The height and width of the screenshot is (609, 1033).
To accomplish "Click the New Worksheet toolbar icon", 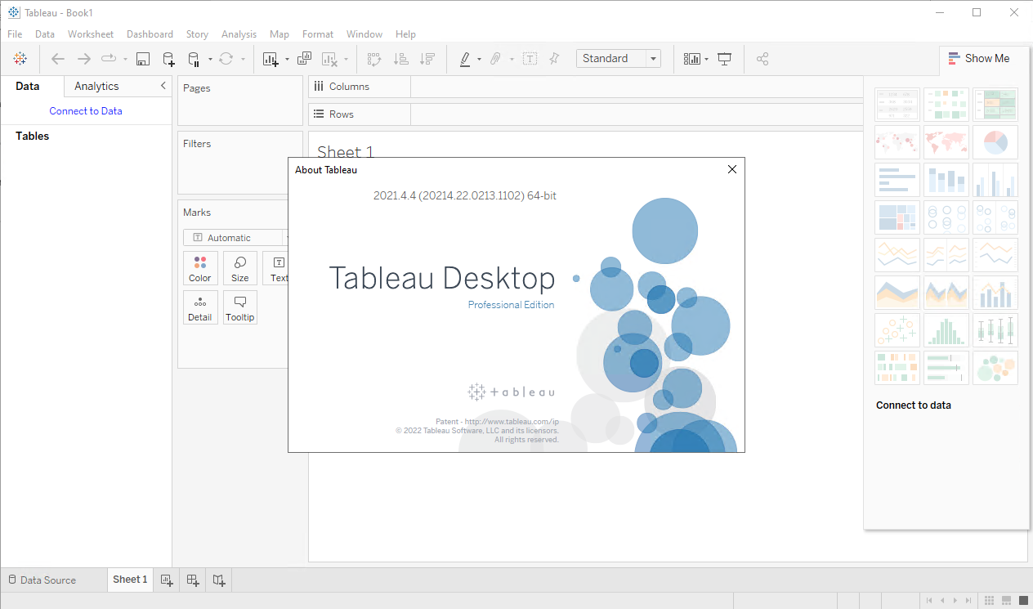I will point(271,59).
